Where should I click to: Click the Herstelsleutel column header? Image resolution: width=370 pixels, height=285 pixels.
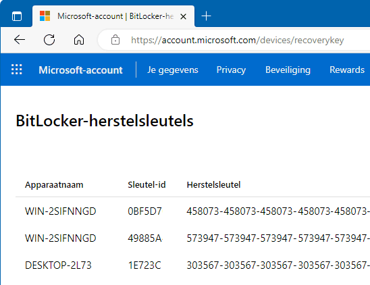click(x=213, y=184)
